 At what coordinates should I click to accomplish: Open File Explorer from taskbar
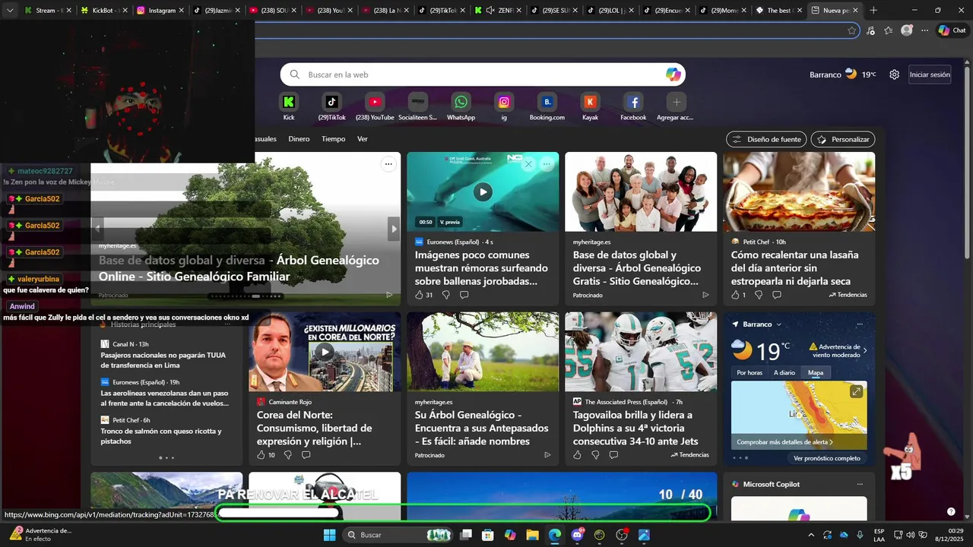[x=532, y=535]
